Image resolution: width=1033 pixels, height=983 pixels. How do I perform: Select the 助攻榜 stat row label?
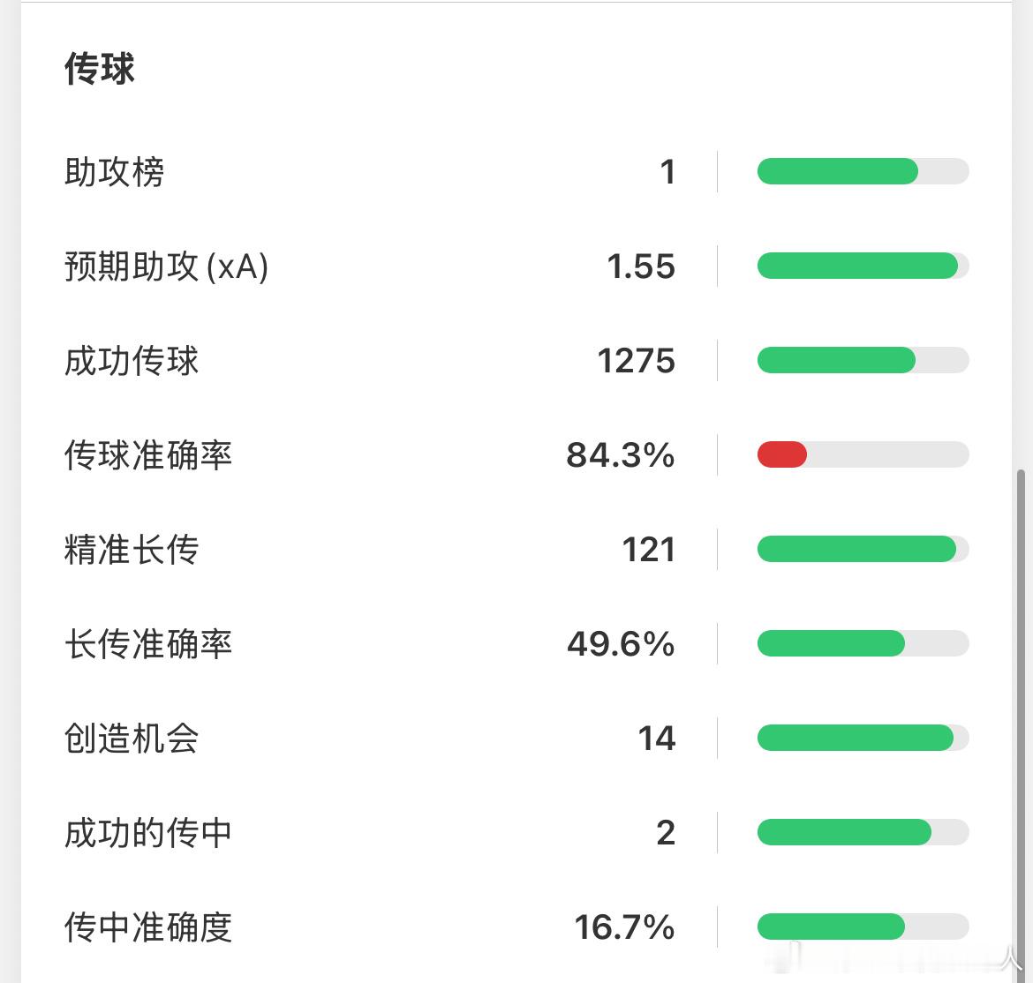click(x=114, y=172)
